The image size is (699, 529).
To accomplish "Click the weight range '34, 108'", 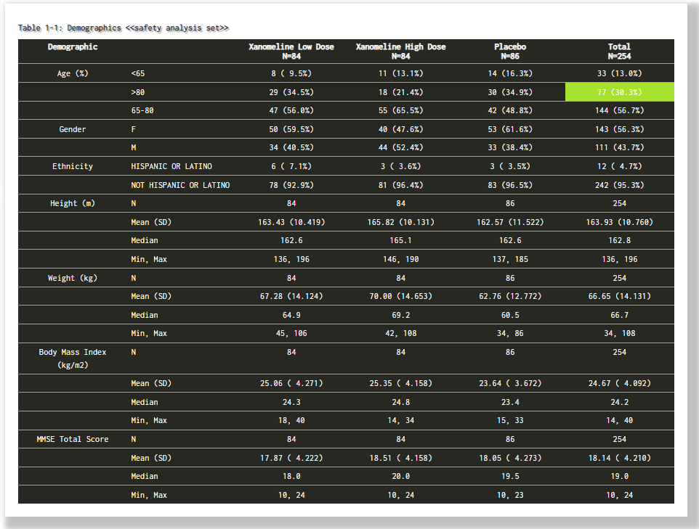I will point(619,333).
